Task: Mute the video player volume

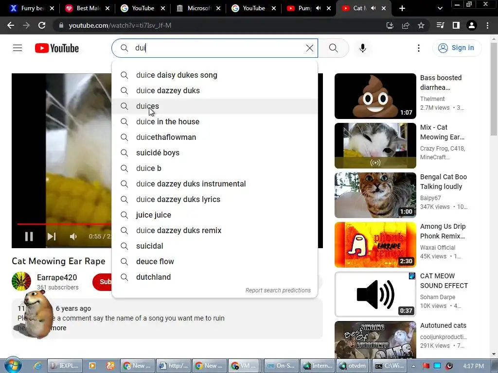Action: click(x=73, y=237)
